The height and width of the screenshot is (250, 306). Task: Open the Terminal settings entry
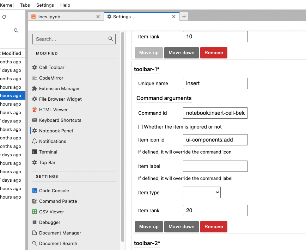pos(48,152)
